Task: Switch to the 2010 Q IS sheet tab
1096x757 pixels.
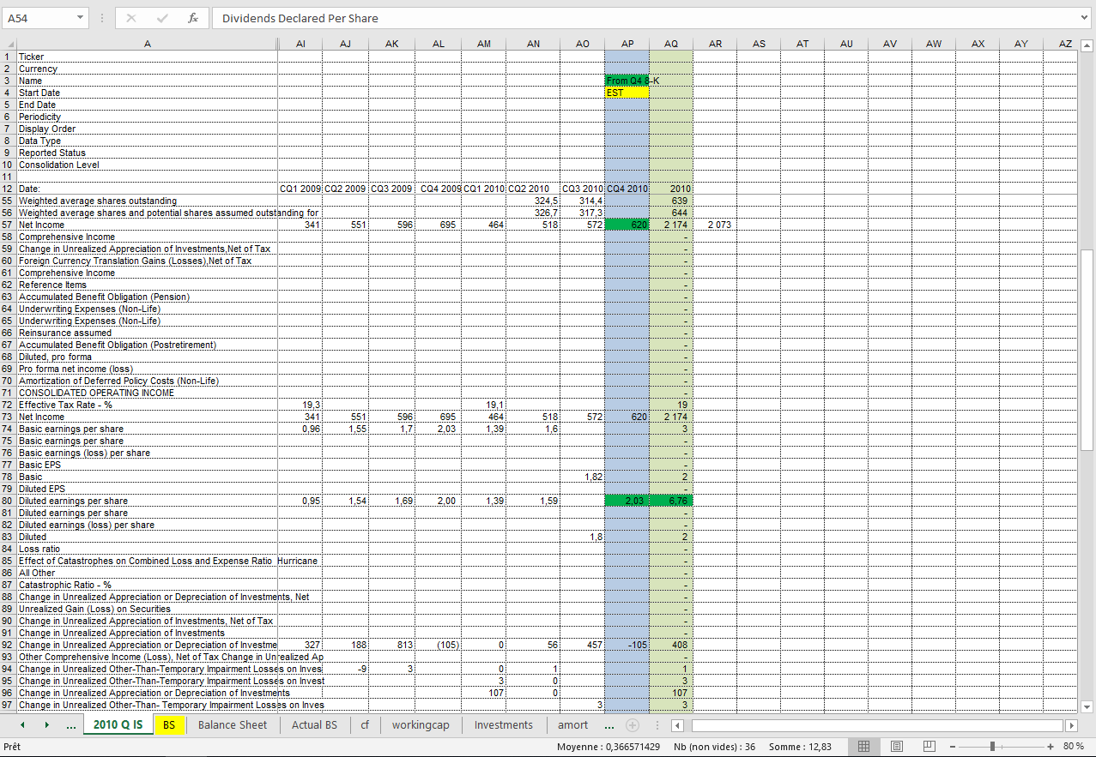Action: click(x=118, y=725)
